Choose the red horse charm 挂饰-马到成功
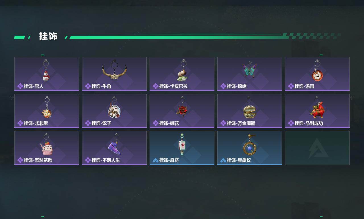The width and height of the screenshot is (364, 219). (317, 111)
